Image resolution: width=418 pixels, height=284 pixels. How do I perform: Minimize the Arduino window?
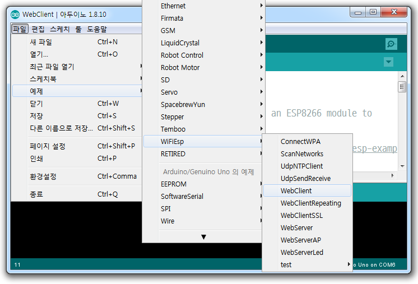pyautogui.click(x=358, y=12)
